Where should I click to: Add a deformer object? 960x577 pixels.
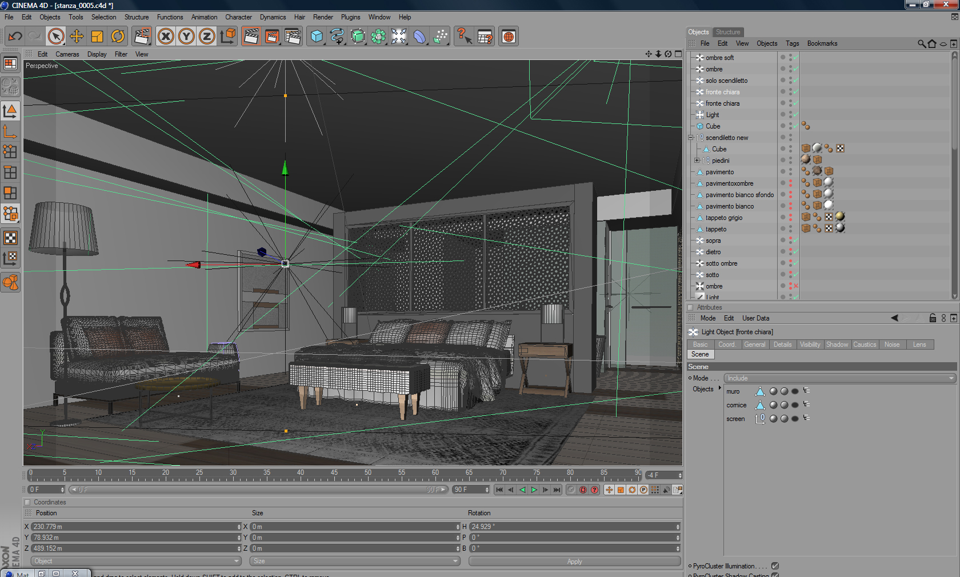(x=419, y=37)
